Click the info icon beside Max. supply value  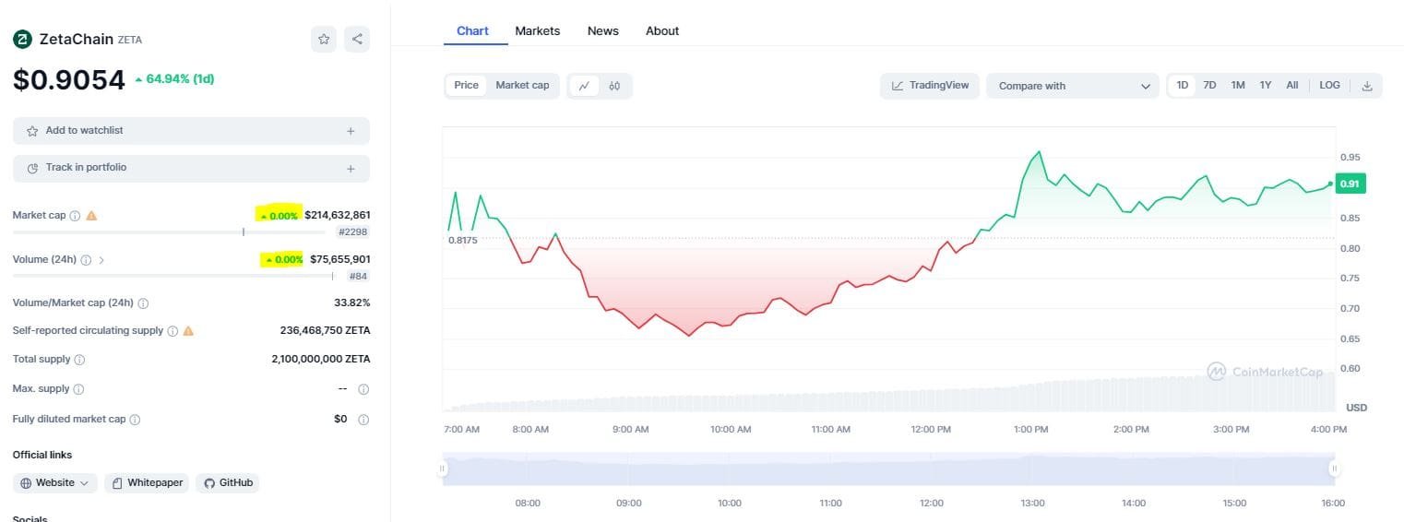[363, 389]
